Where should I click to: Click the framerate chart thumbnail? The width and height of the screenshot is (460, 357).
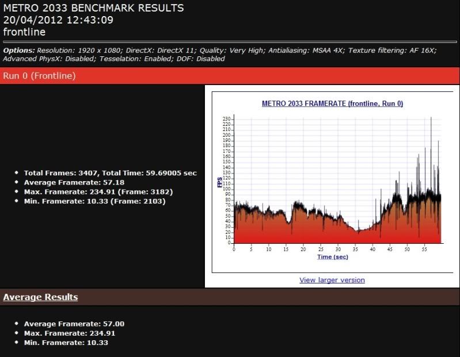tap(332, 182)
